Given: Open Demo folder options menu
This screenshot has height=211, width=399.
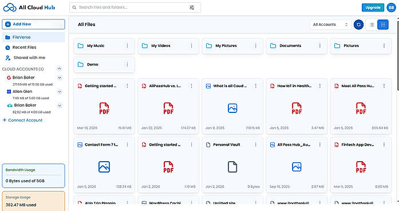Looking at the screenshot, I should [x=127, y=64].
